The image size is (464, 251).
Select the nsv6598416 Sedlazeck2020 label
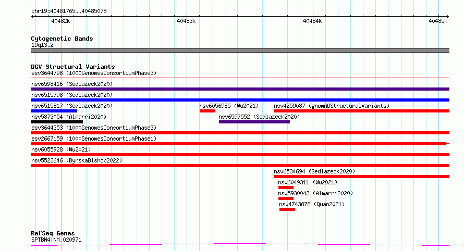[72, 84]
